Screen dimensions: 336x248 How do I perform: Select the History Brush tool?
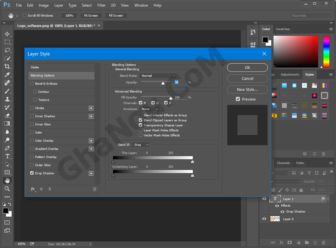(x=7, y=108)
